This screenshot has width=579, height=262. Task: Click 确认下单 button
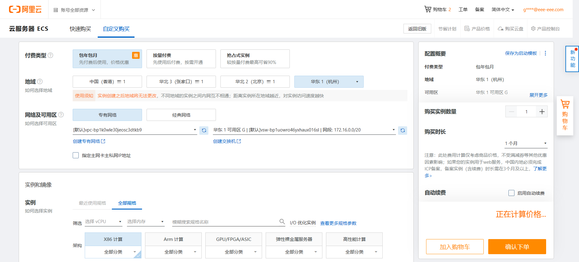click(x=517, y=247)
